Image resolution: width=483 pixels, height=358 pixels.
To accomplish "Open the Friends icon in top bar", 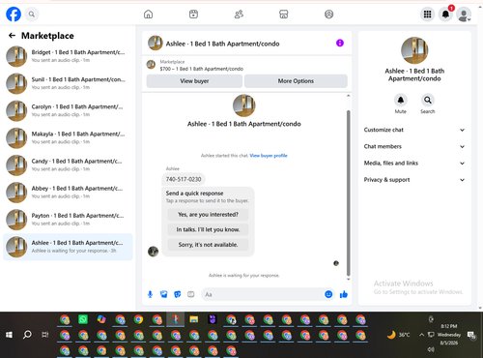I will pyautogui.click(x=239, y=15).
